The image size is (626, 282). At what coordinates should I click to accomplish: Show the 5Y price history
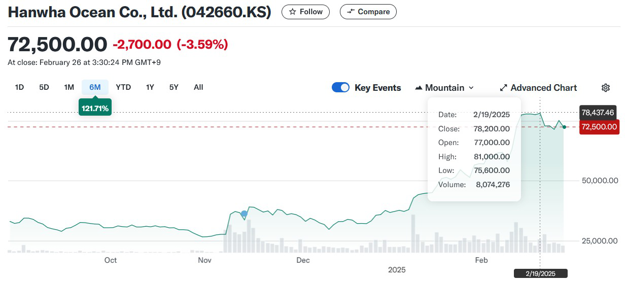coord(173,87)
